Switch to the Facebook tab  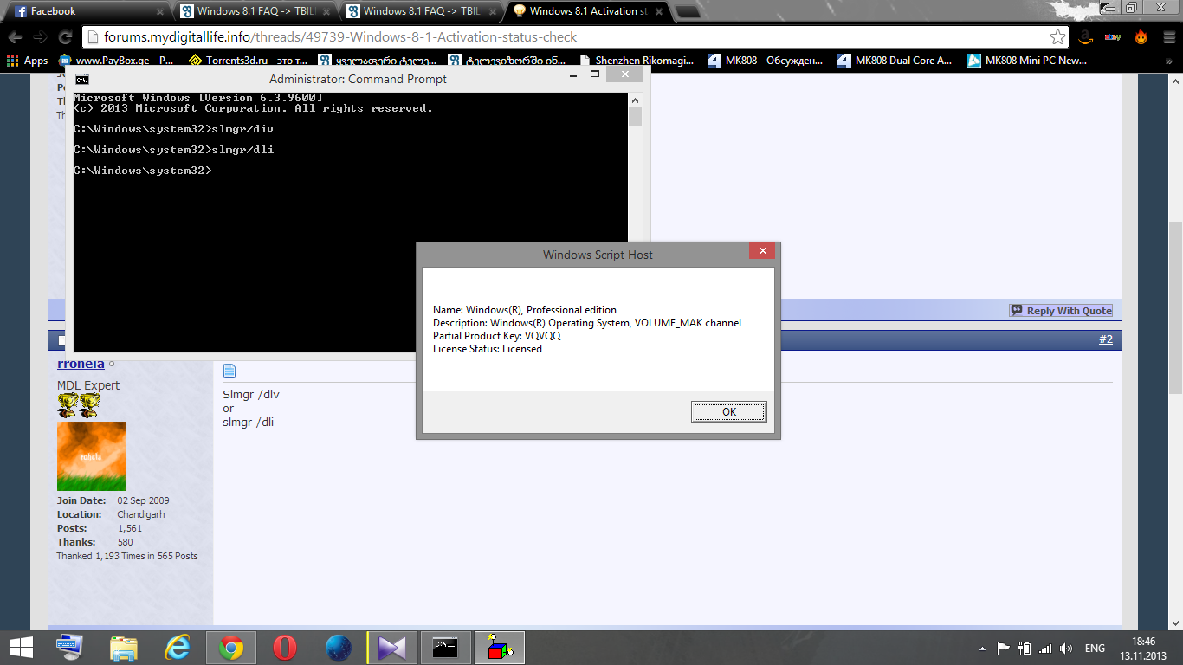[x=78, y=12]
